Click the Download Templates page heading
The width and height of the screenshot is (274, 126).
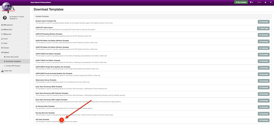[48, 9]
